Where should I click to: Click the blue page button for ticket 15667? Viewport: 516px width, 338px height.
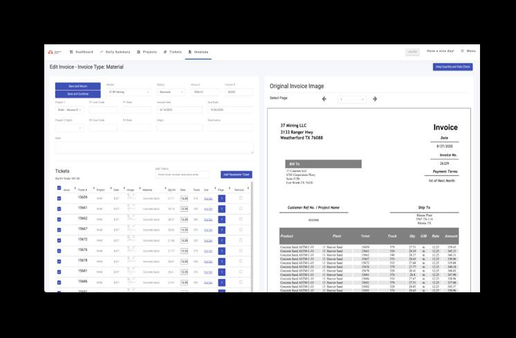tap(222, 230)
